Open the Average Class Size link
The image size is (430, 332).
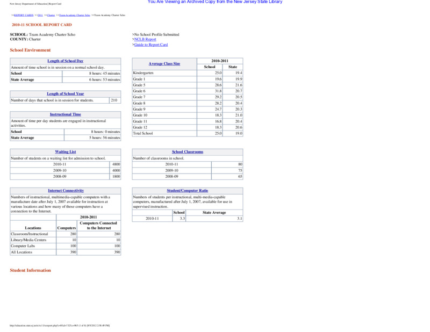tap(164, 63)
